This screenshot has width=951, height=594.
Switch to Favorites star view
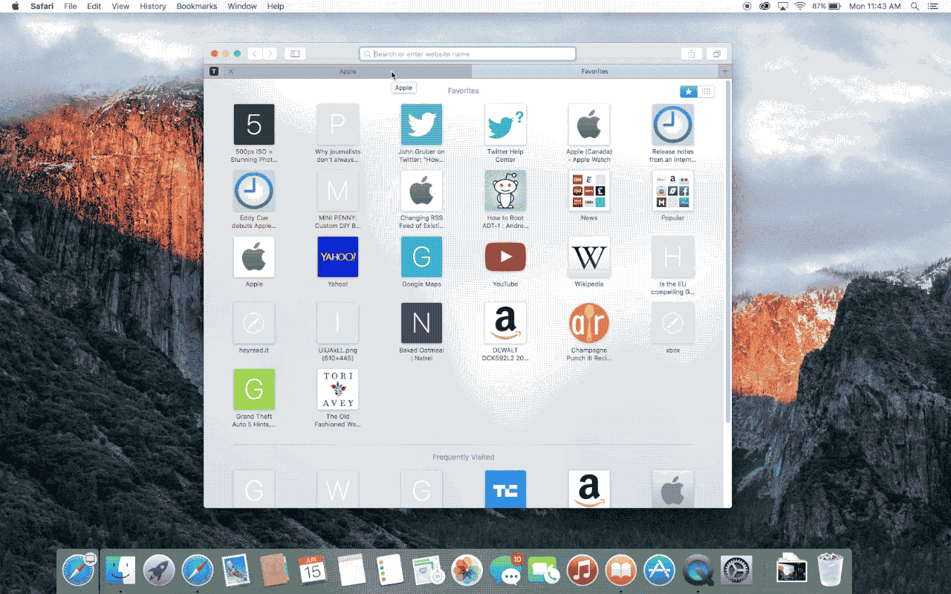(689, 91)
